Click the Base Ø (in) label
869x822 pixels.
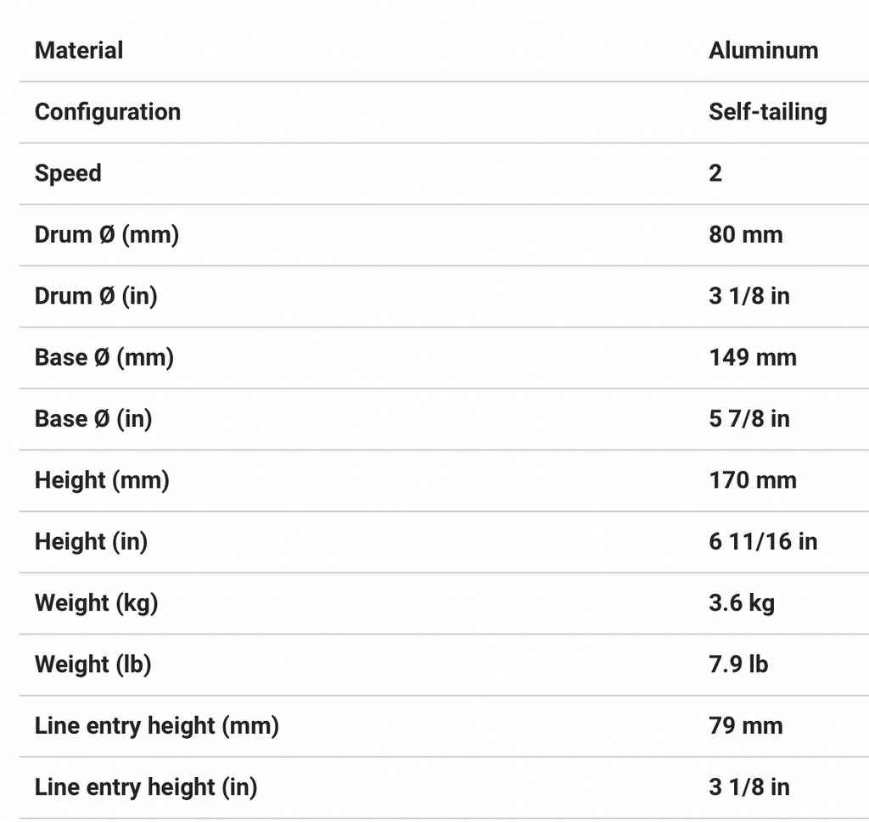click(93, 419)
